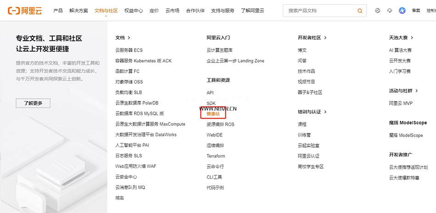Open the 镜像站 link
436x213 pixels.
coord(213,114)
